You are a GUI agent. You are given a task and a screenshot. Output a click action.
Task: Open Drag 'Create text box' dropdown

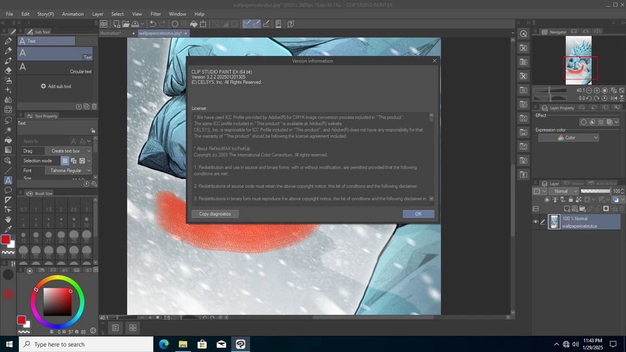[68, 151]
